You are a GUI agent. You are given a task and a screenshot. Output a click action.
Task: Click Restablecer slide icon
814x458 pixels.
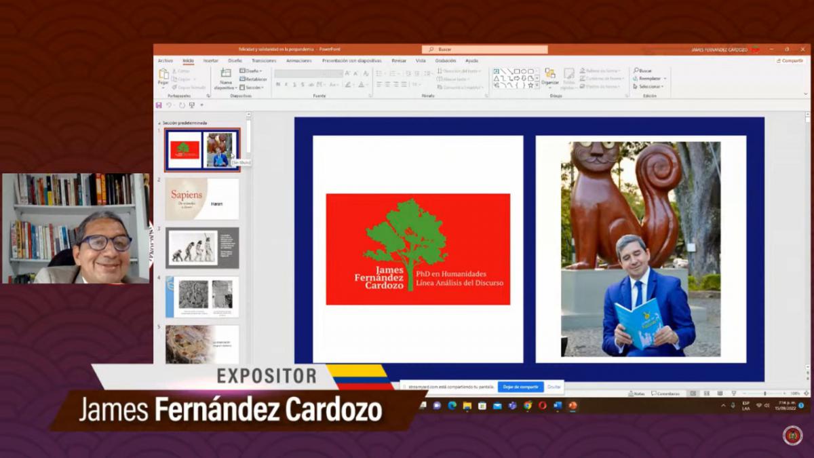[x=255, y=79]
